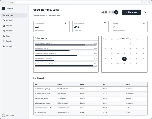Image resolution: width=152 pixels, height=119 pixels.
Task: Go to previous month in calendar
Action: point(104,38)
